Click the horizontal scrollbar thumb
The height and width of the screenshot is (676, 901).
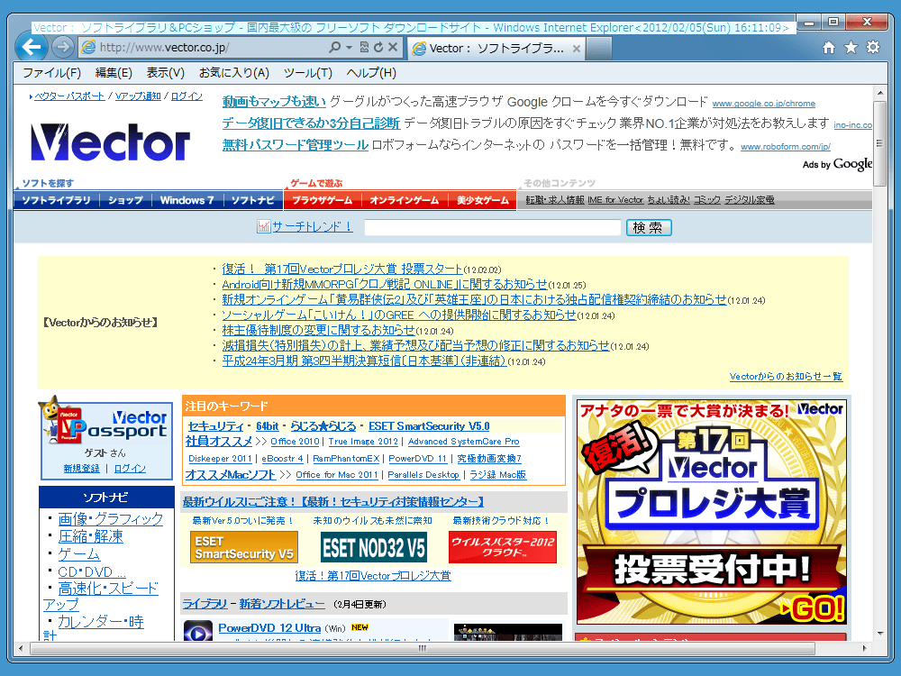(x=423, y=648)
